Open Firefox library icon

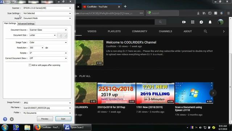pyautogui.click(x=204, y=13)
